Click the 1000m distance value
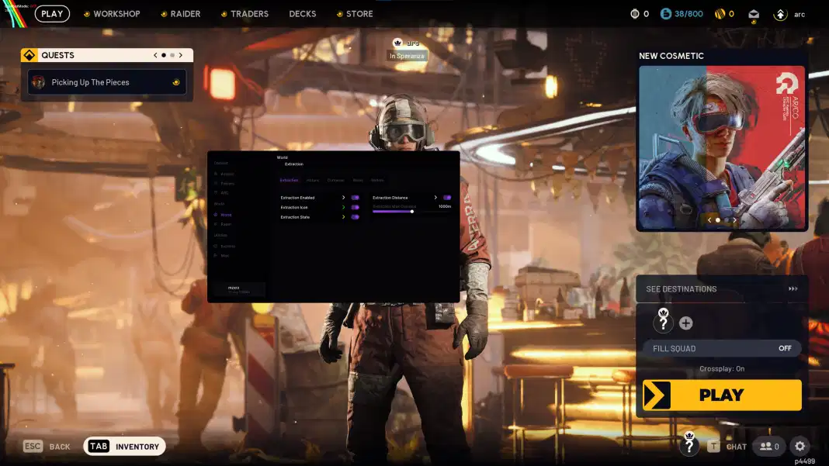This screenshot has width=829, height=466. [x=445, y=206]
